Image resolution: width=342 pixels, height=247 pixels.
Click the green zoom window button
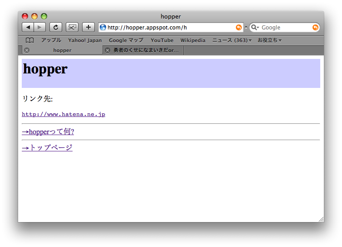click(x=44, y=16)
